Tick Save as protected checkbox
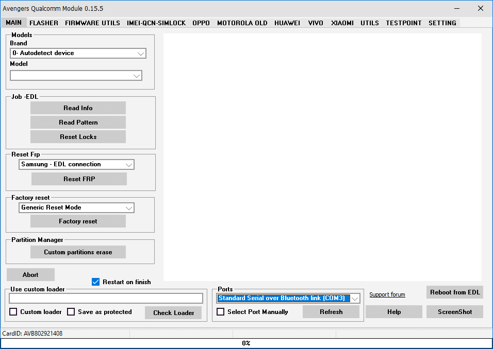Image resolution: width=493 pixels, height=349 pixels. [x=71, y=311]
